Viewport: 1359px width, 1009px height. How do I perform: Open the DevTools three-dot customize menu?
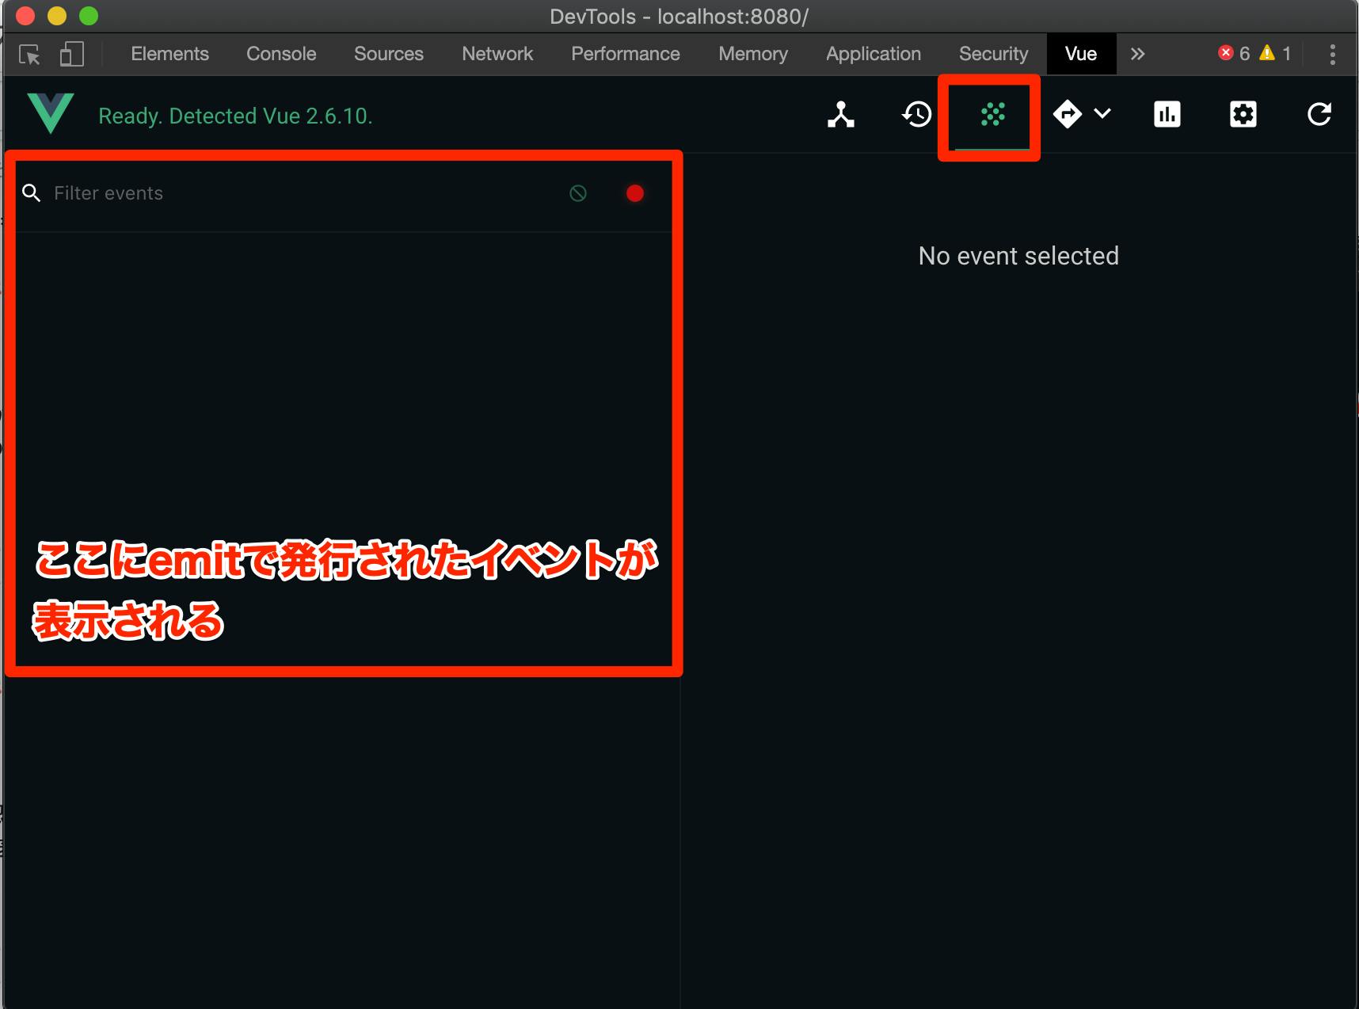[1331, 53]
